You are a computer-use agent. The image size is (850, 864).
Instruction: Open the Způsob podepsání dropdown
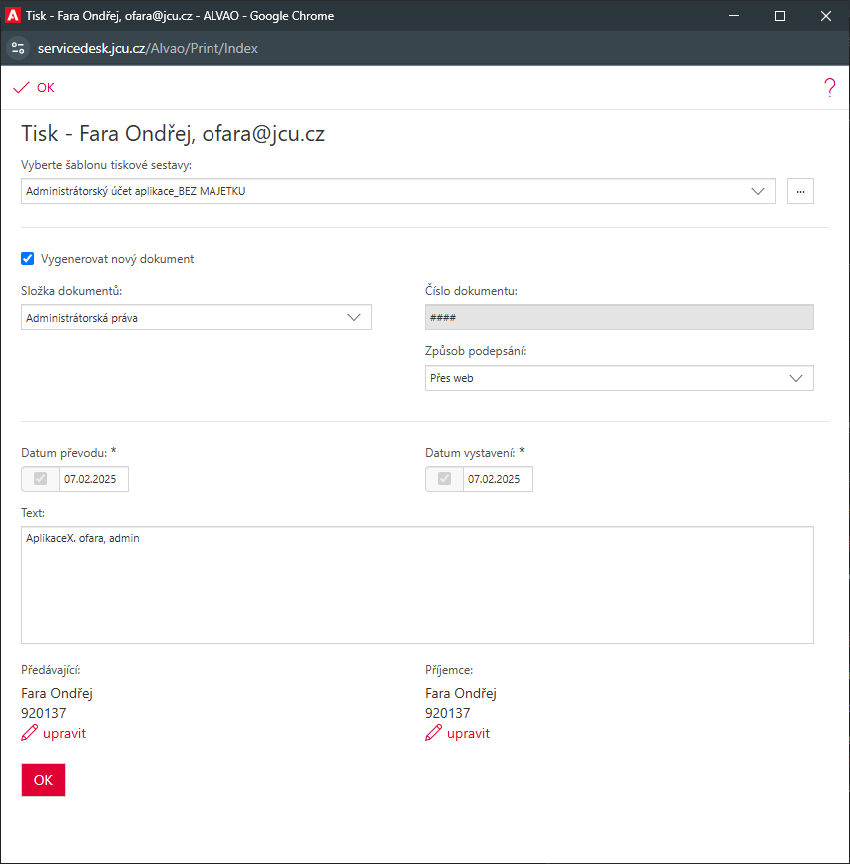pos(619,378)
